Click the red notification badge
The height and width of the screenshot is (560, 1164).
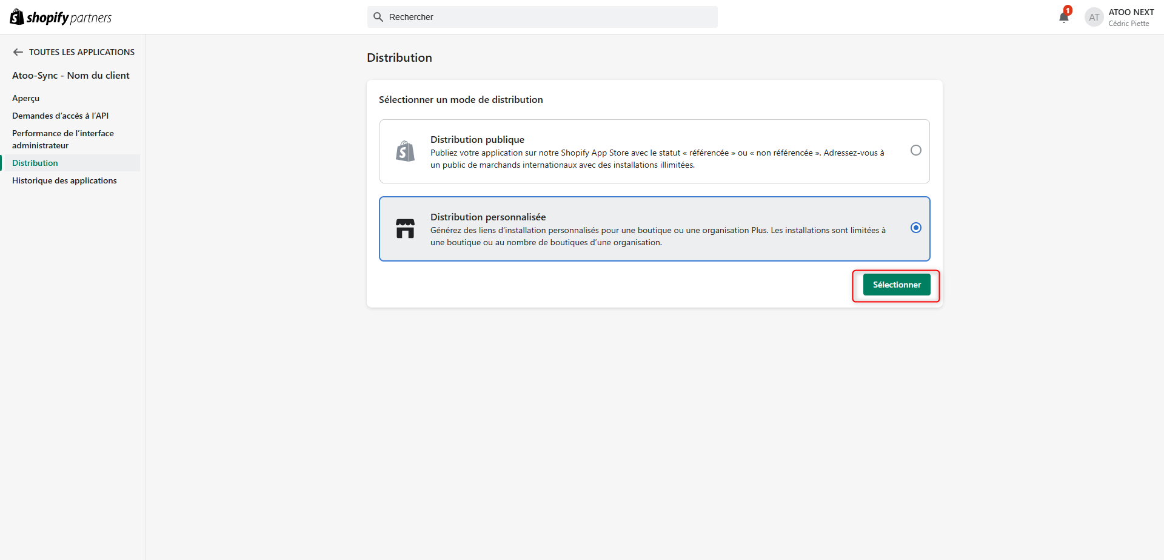1068,10
